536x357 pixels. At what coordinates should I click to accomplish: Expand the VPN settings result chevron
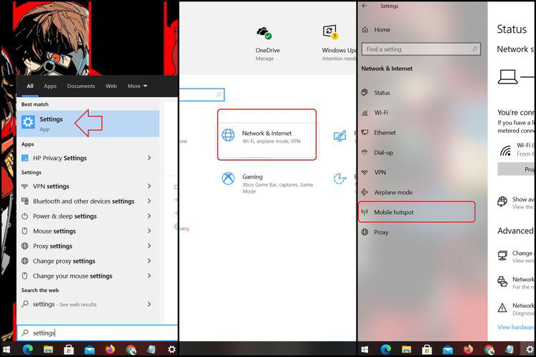pos(149,186)
